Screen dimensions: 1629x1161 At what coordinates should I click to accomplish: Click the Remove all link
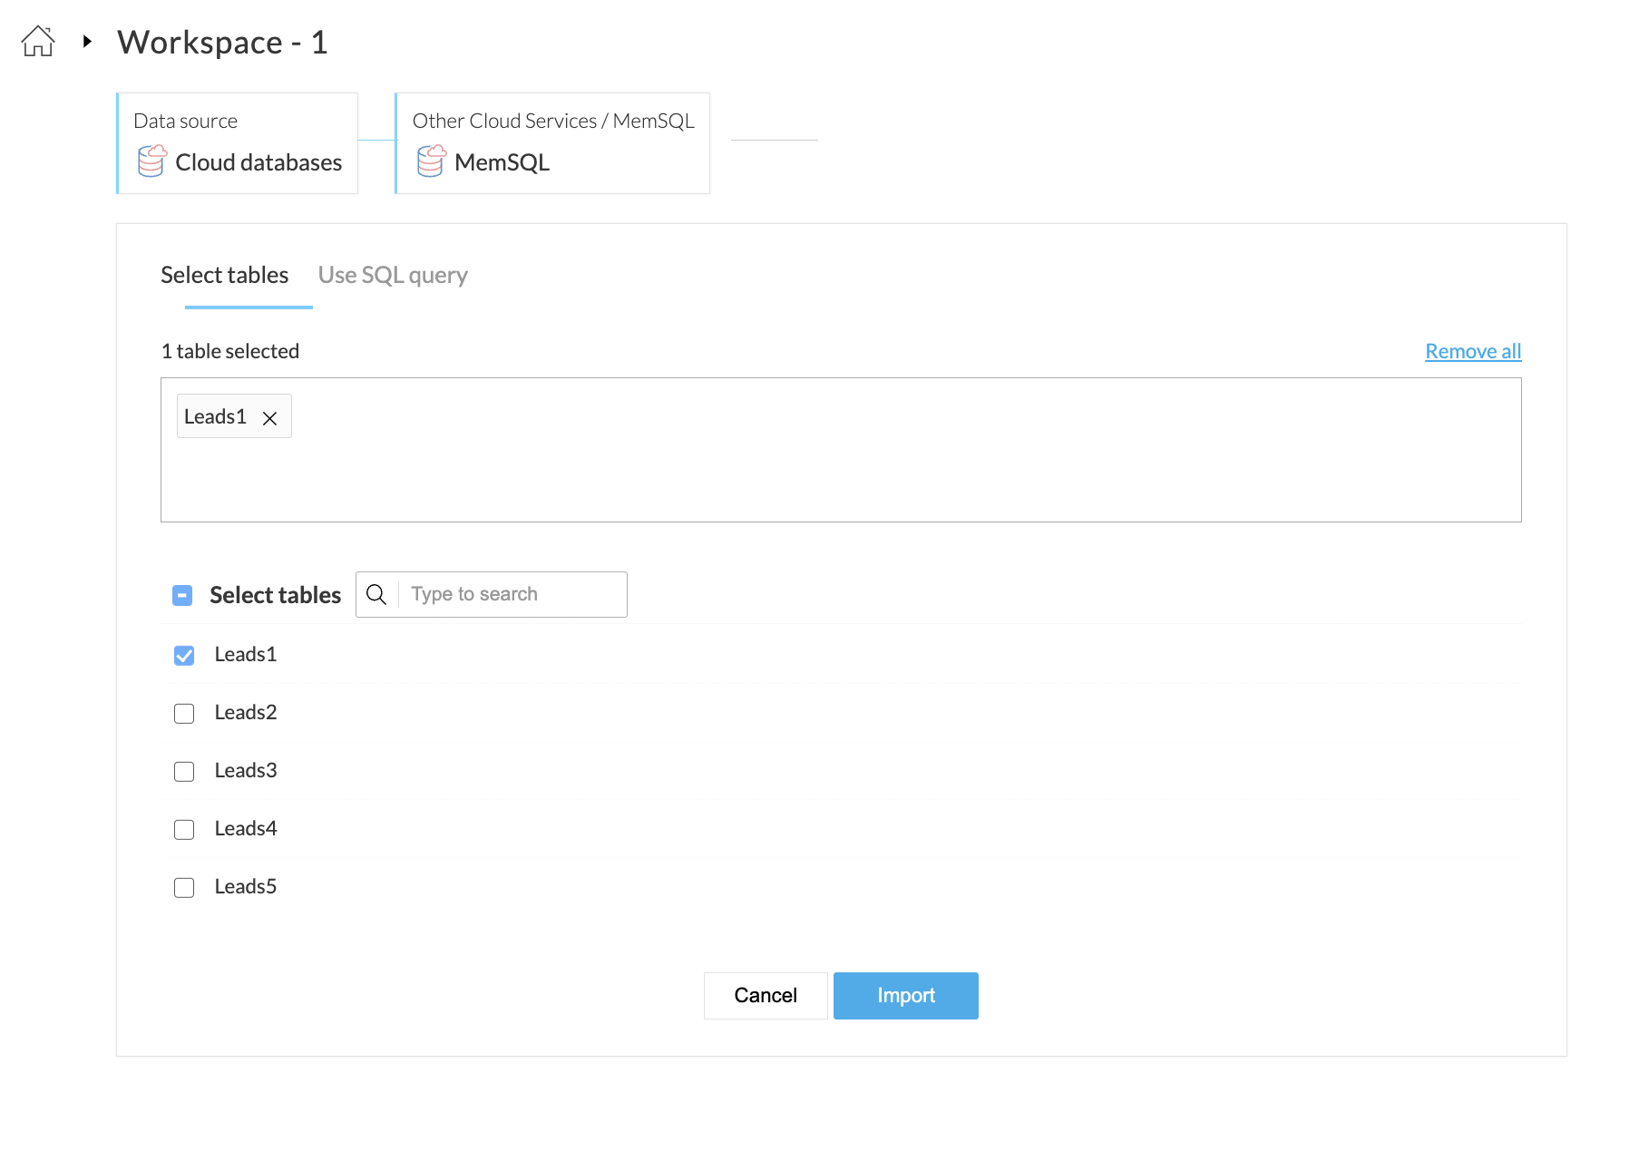pos(1473,351)
